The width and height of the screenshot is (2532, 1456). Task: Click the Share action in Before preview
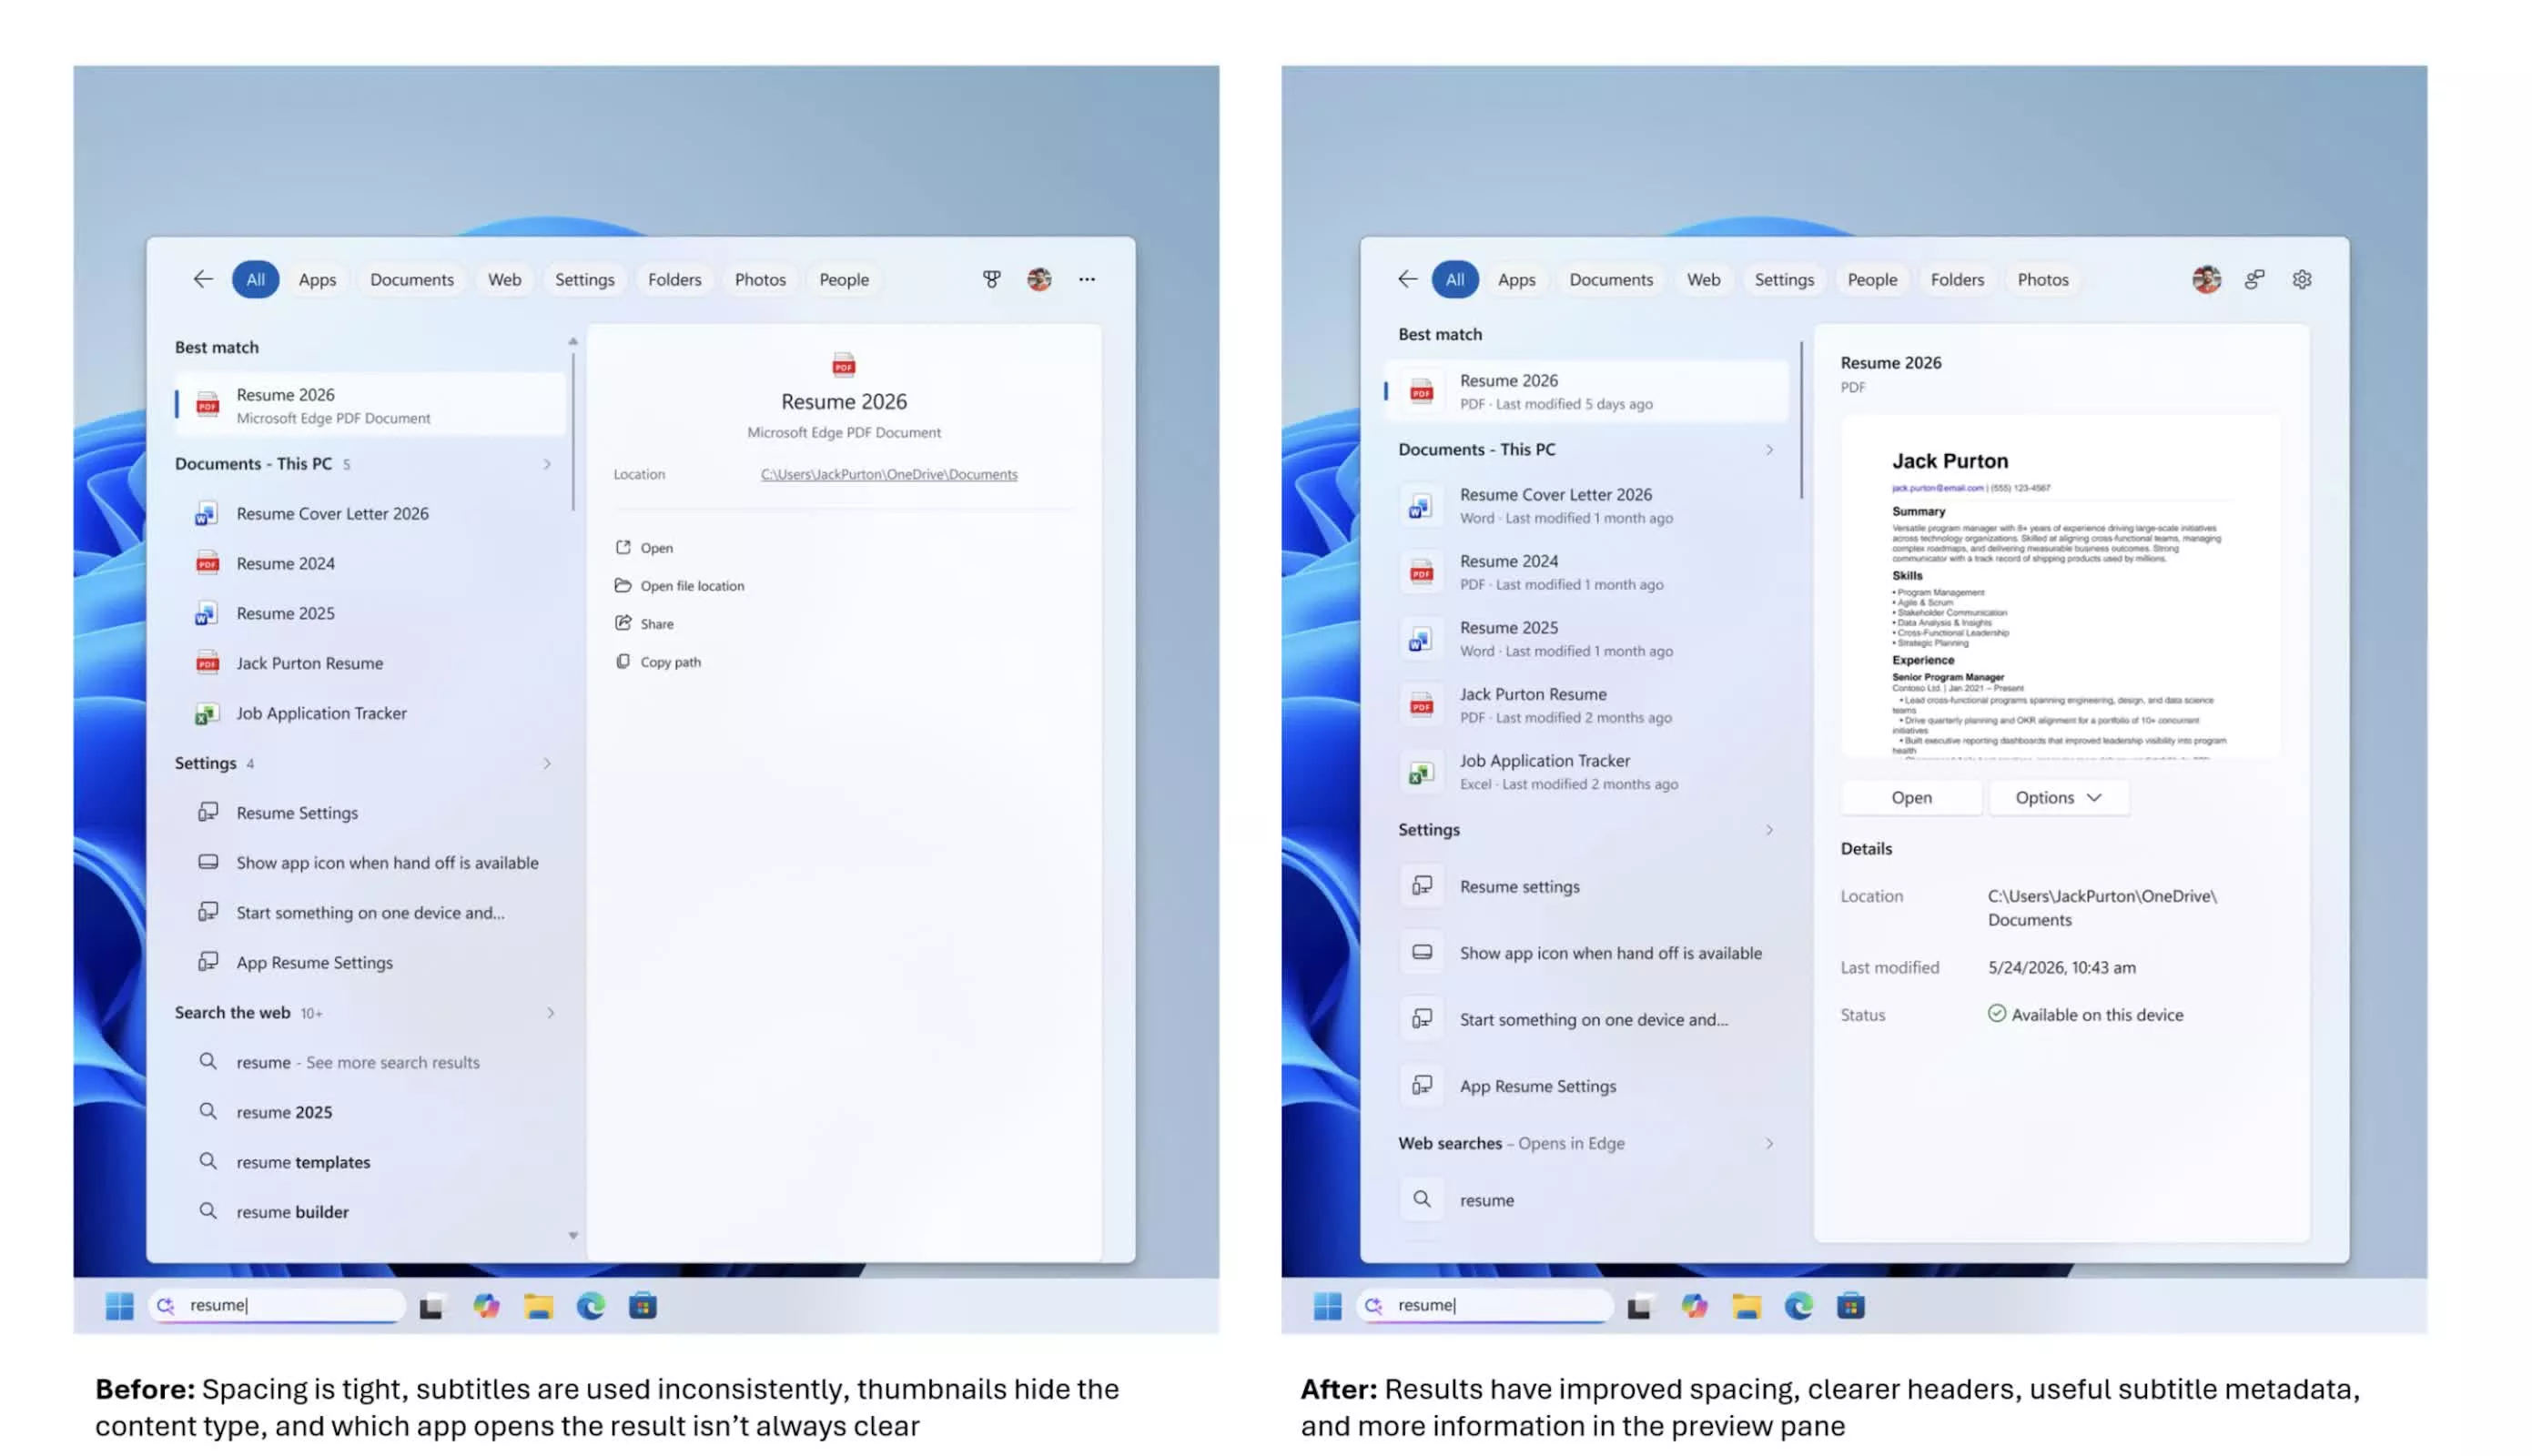[x=644, y=623]
